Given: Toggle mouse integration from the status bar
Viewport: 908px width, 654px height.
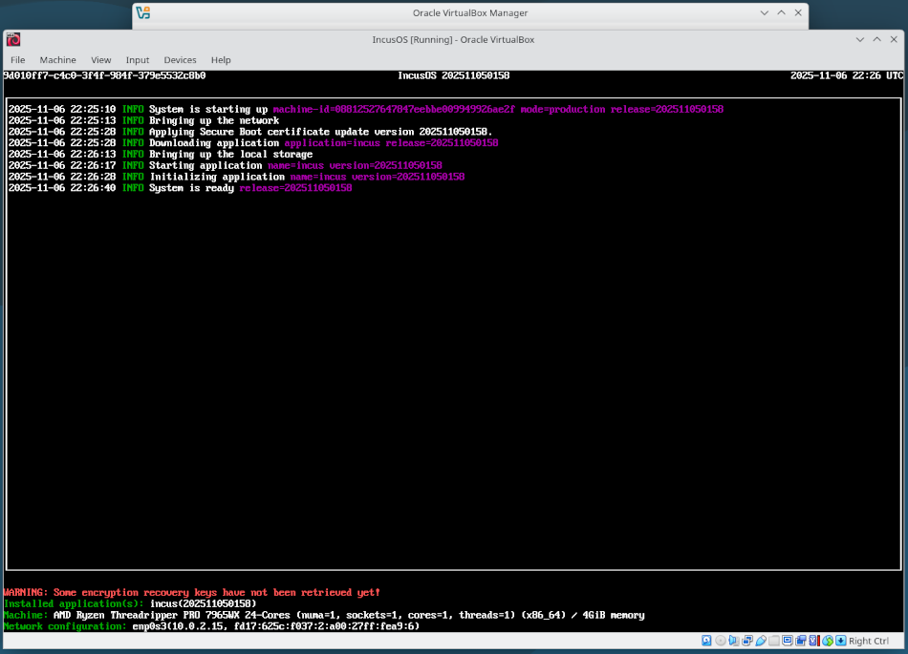Looking at the screenshot, I should (x=827, y=640).
